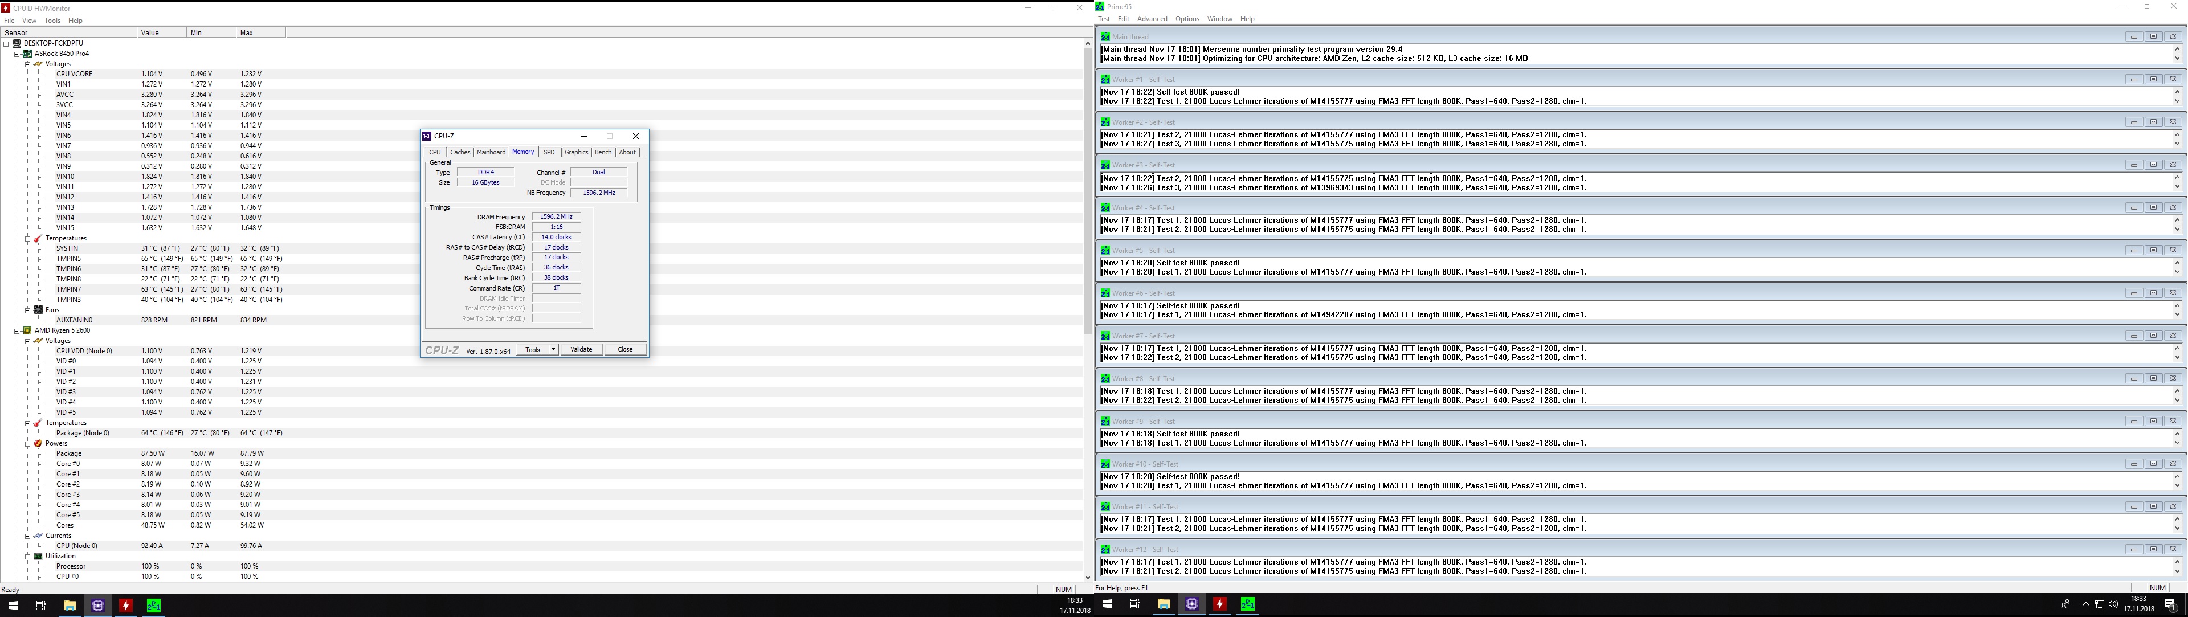Image resolution: width=2188 pixels, height=617 pixels.
Task: Click the Validate button in CPU-Z
Action: click(581, 349)
